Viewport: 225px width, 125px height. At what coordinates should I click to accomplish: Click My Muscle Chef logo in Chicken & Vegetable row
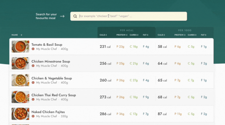[33, 82]
